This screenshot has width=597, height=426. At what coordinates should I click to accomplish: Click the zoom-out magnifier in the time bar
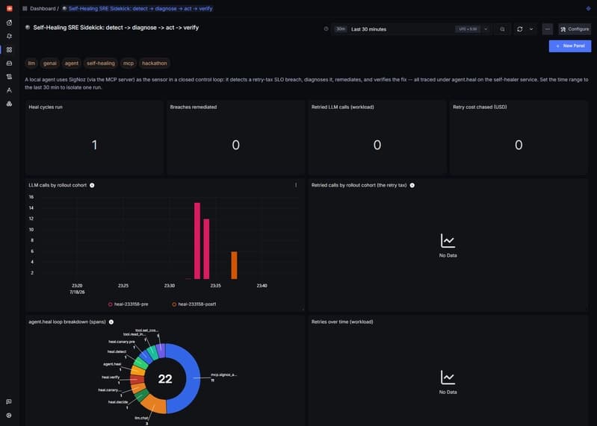click(x=502, y=29)
